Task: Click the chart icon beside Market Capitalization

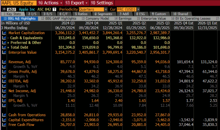Action: [x=4, y=33]
